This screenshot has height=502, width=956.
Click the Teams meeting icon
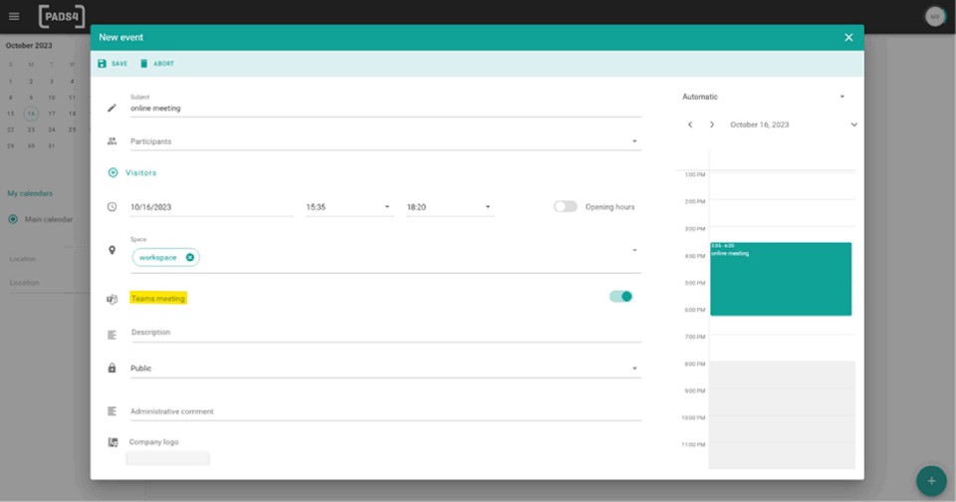click(x=112, y=299)
